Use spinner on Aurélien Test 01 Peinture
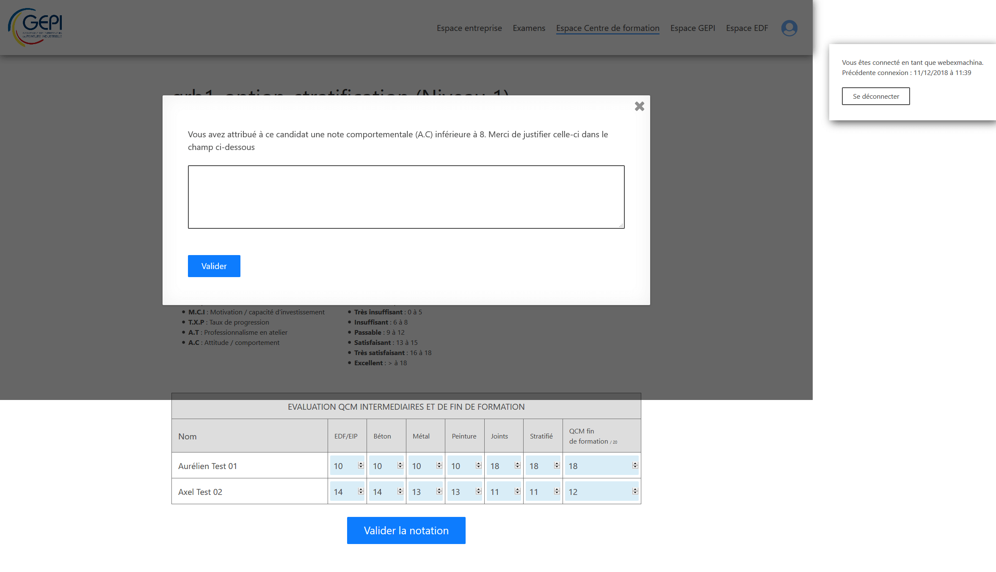 click(x=478, y=465)
